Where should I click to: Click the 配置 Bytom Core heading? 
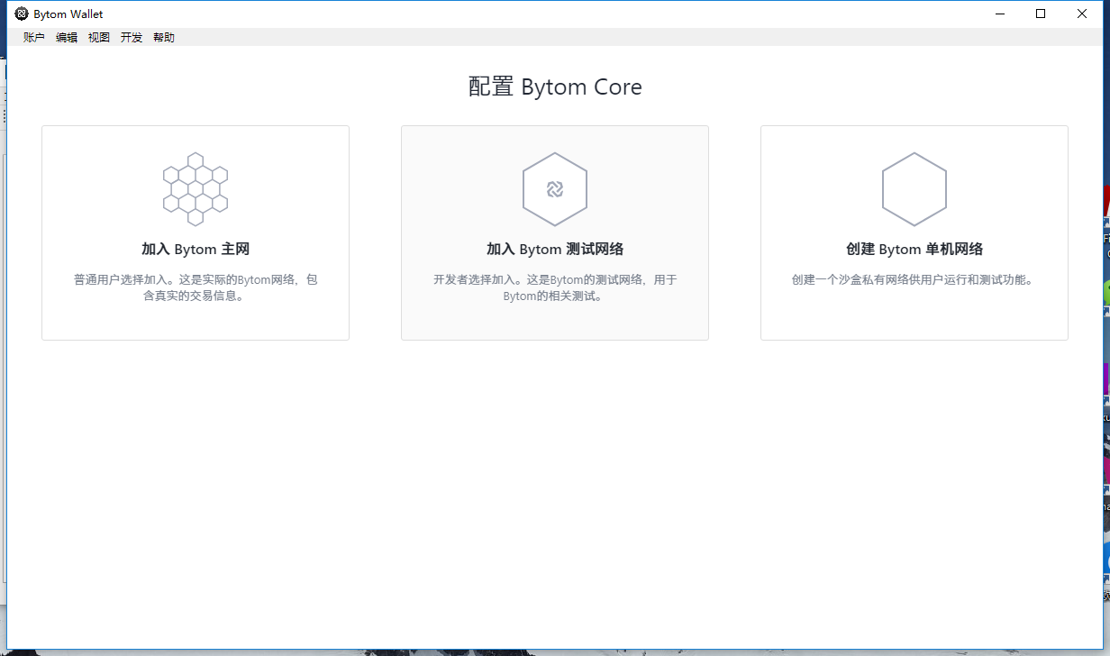click(x=555, y=87)
